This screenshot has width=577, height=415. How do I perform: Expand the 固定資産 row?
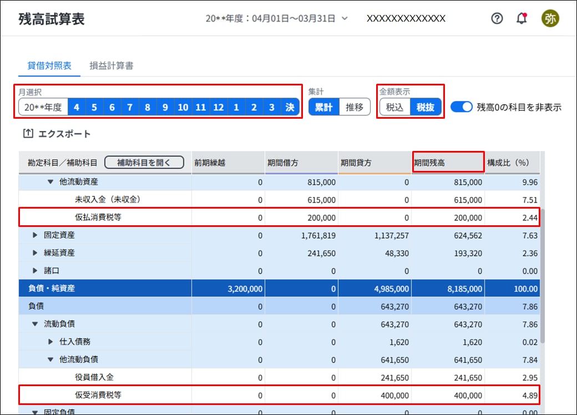pos(36,235)
